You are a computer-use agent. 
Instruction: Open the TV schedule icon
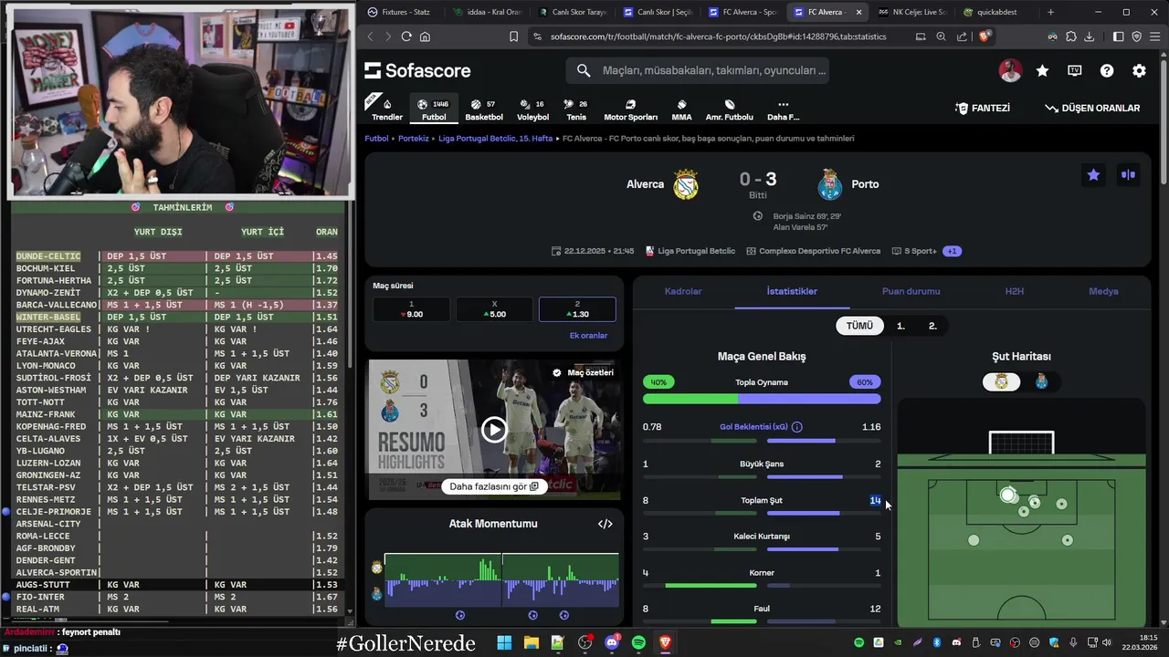click(x=1075, y=70)
